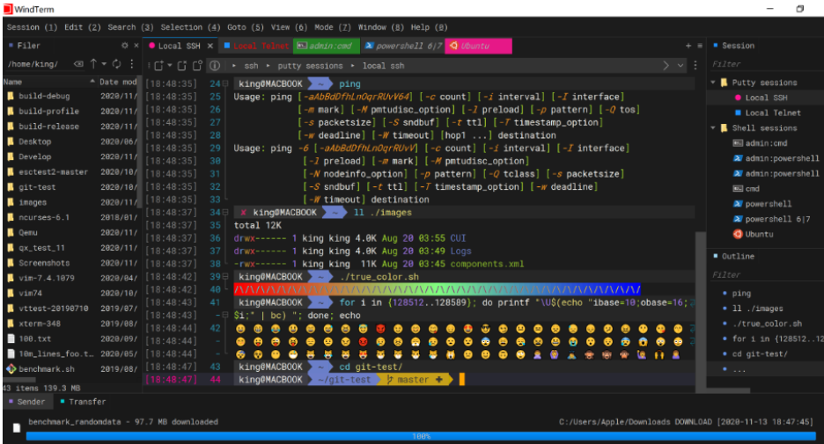Image resolution: width=824 pixels, height=444 pixels.
Task: Switch to the Transfer tab
Action: [86, 402]
